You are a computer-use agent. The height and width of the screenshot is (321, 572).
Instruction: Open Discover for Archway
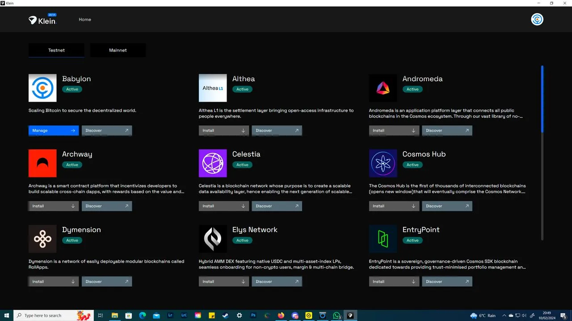point(107,206)
